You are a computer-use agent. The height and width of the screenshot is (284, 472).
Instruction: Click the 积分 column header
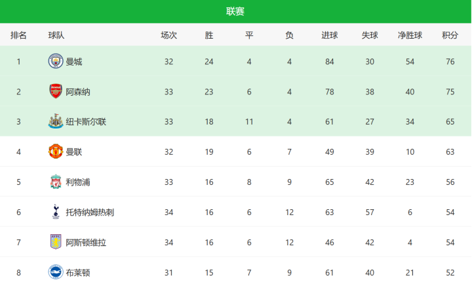pos(450,35)
